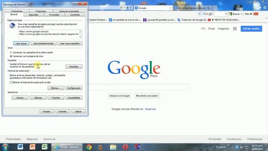Open the favorites star icon in Internet Explorer
Screen dimensions: 268x151
(260, 8)
